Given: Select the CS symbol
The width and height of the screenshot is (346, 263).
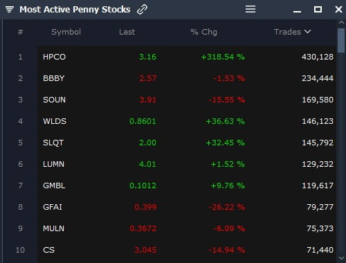Looking at the screenshot, I should coord(48,250).
